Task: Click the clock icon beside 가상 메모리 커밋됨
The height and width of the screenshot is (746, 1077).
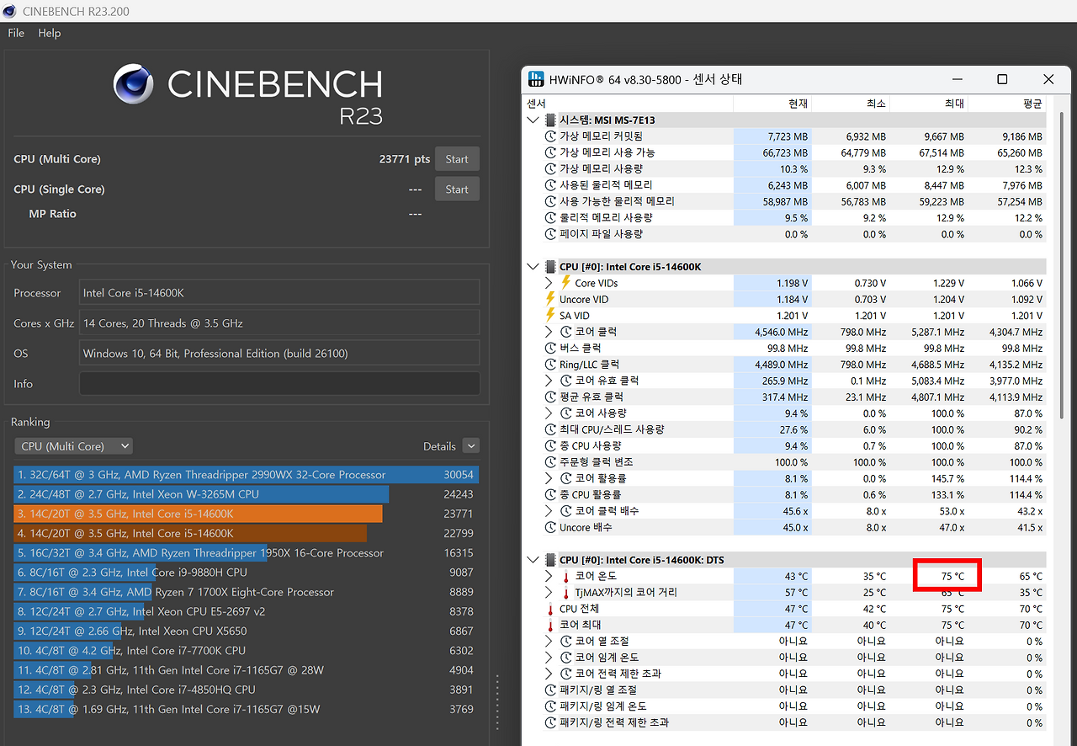Action: point(550,136)
